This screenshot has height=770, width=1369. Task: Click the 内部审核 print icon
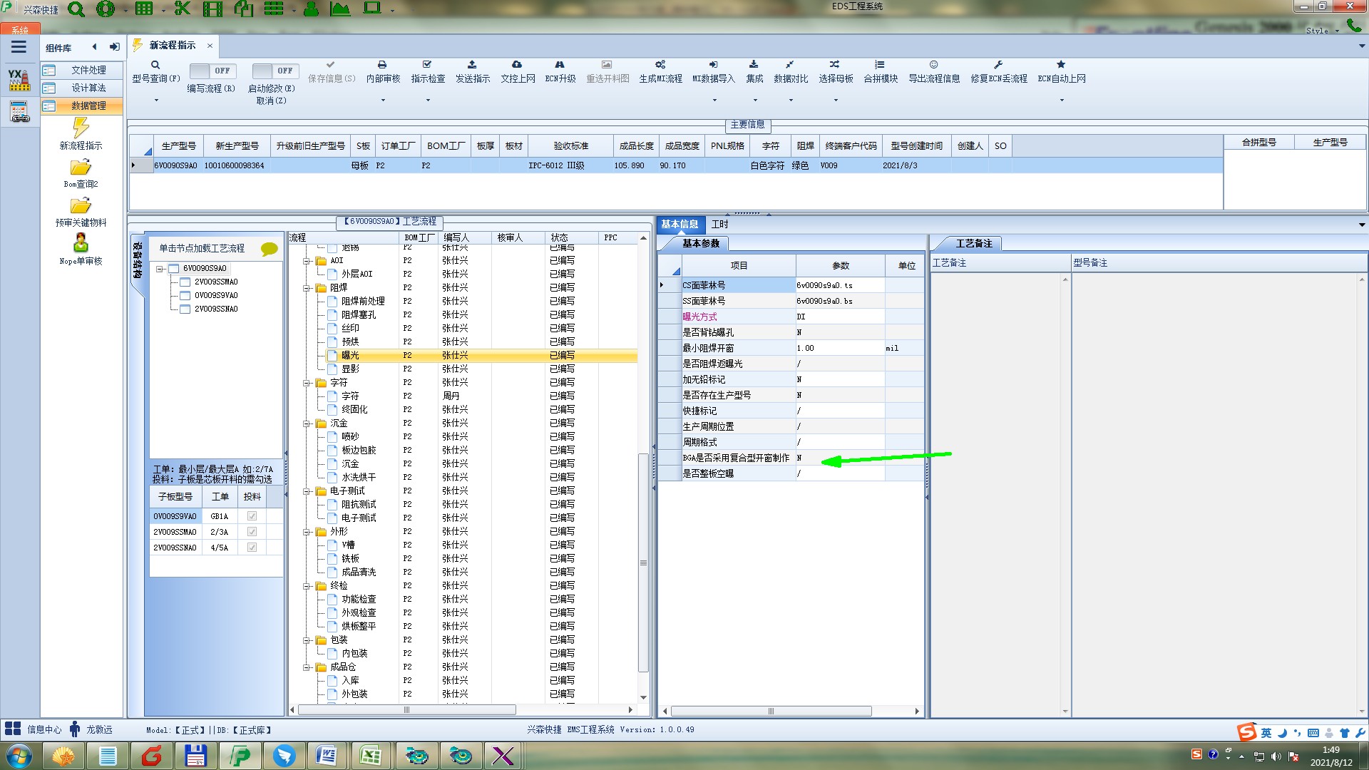coord(382,65)
